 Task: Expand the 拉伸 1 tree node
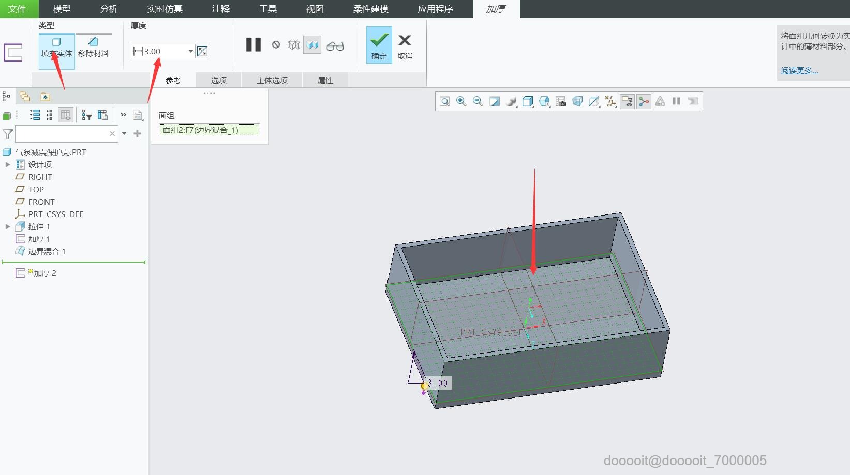click(8, 226)
